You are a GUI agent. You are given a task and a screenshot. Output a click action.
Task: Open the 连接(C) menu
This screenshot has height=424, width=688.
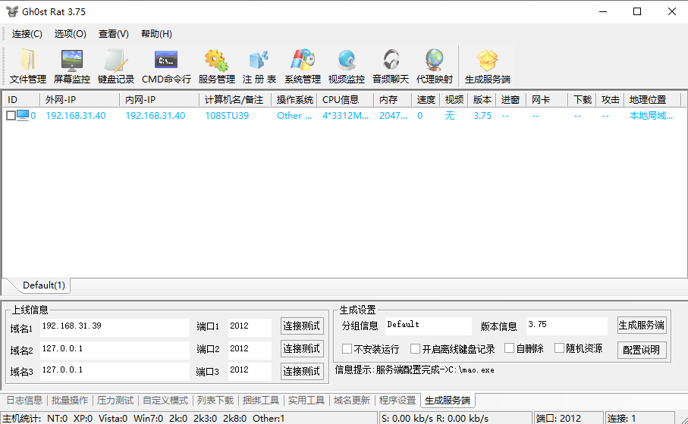tap(27, 34)
